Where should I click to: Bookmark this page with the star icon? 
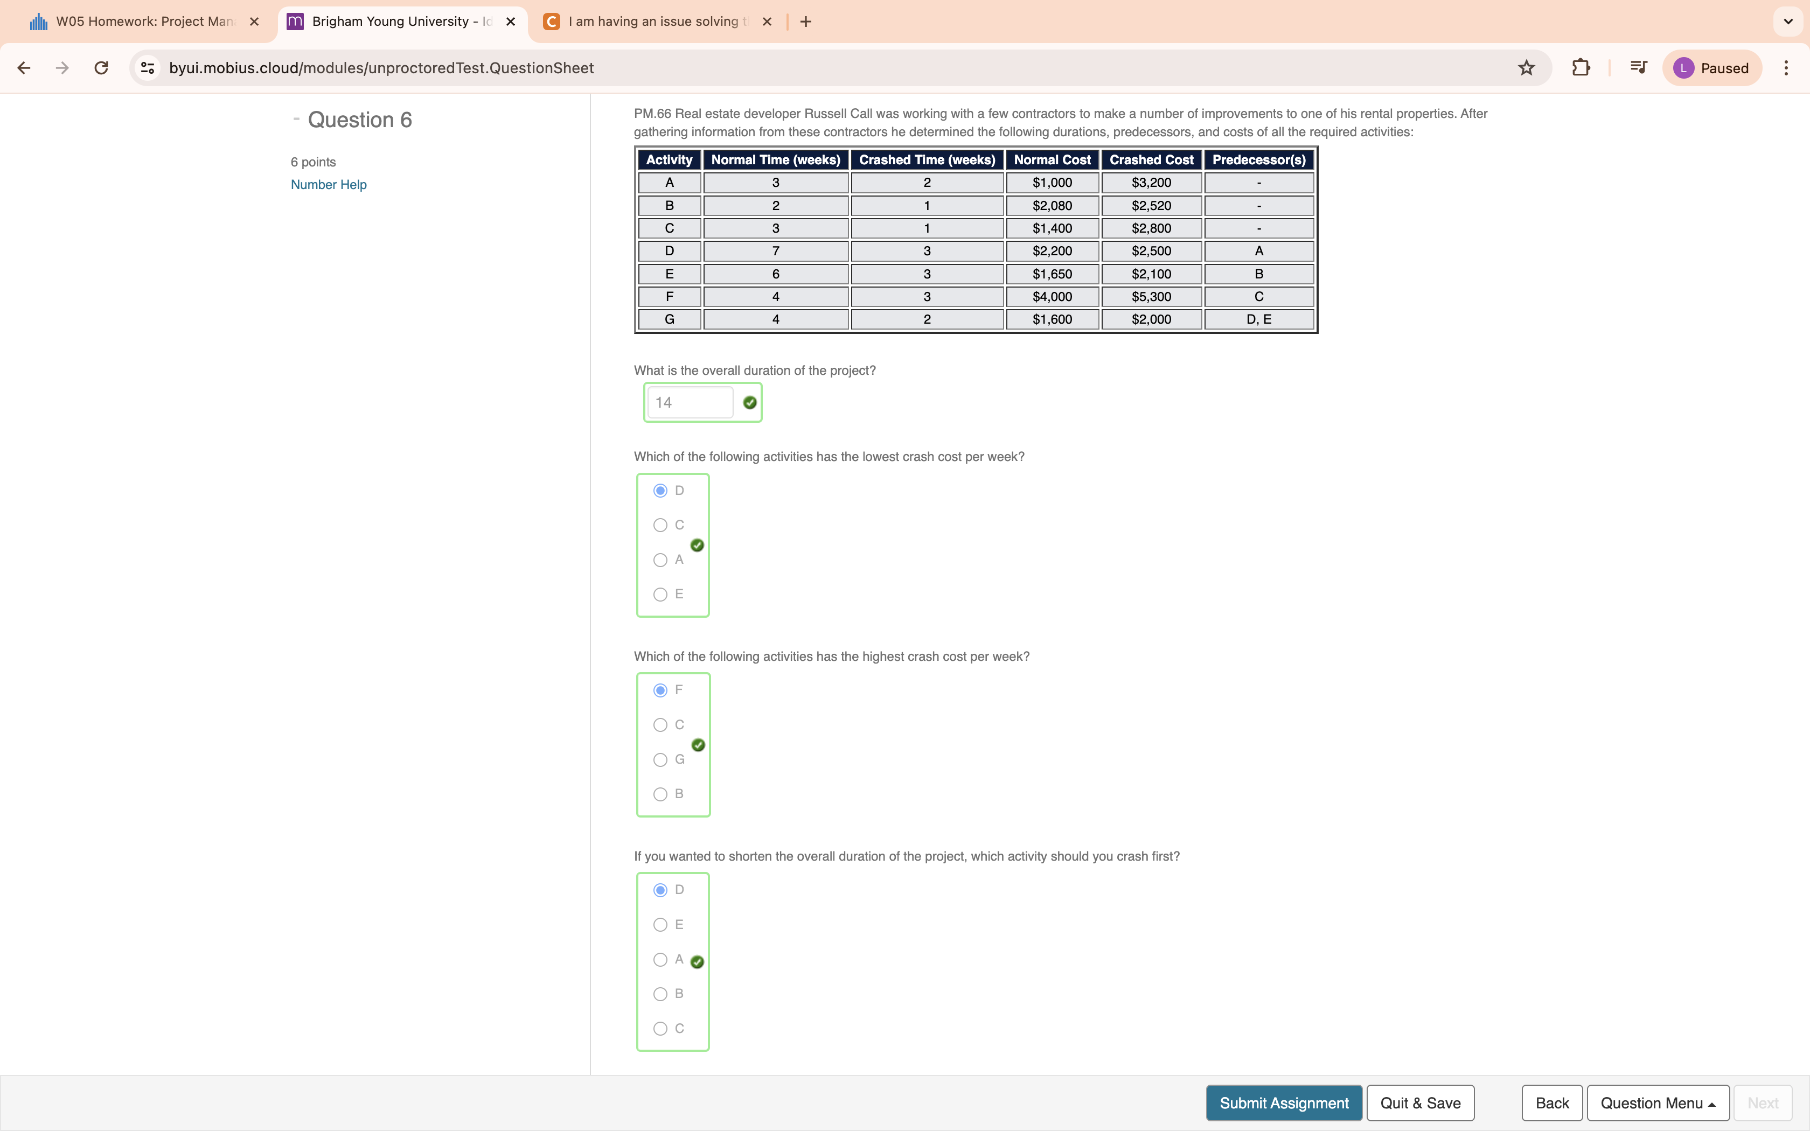point(1526,67)
